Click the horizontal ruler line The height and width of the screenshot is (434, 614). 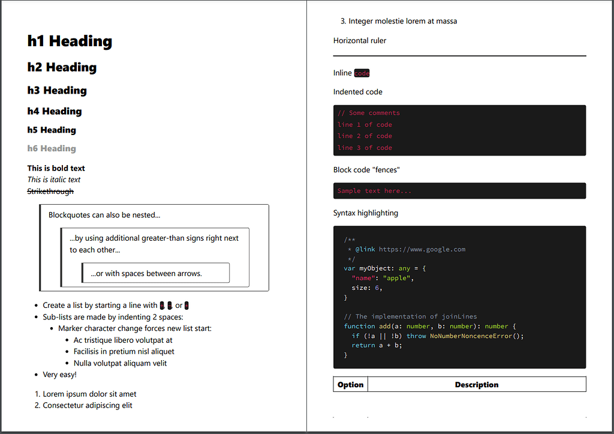(459, 53)
